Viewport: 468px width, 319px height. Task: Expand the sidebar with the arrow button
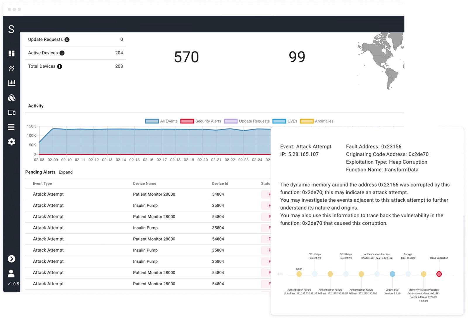click(x=11, y=259)
